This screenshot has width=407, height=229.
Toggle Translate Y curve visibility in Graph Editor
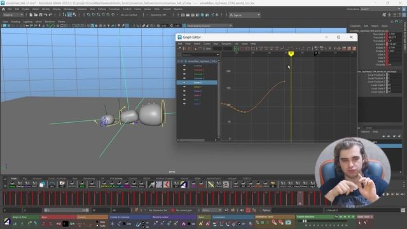tap(184, 74)
